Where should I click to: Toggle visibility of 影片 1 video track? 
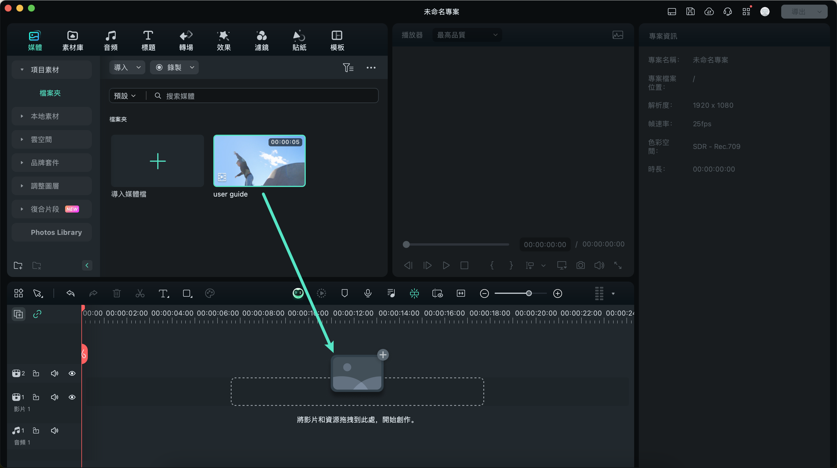pos(71,397)
